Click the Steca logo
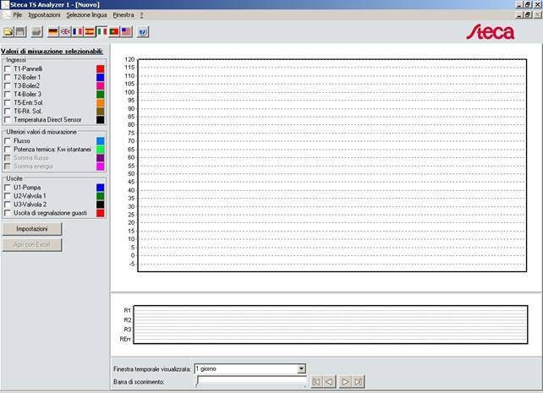The image size is (543, 393). click(x=491, y=32)
